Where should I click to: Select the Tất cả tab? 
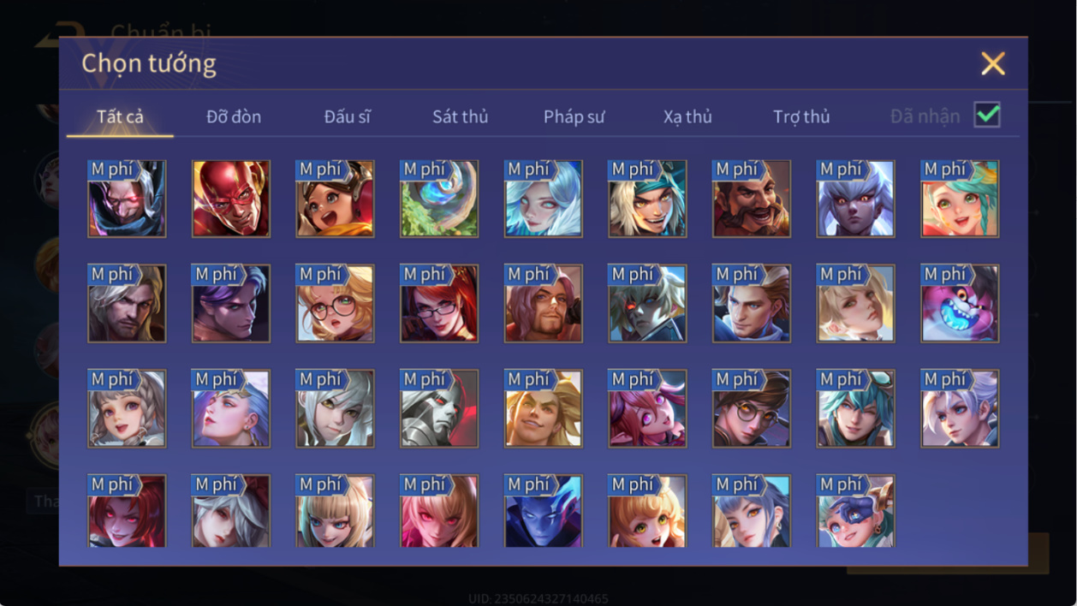[120, 116]
